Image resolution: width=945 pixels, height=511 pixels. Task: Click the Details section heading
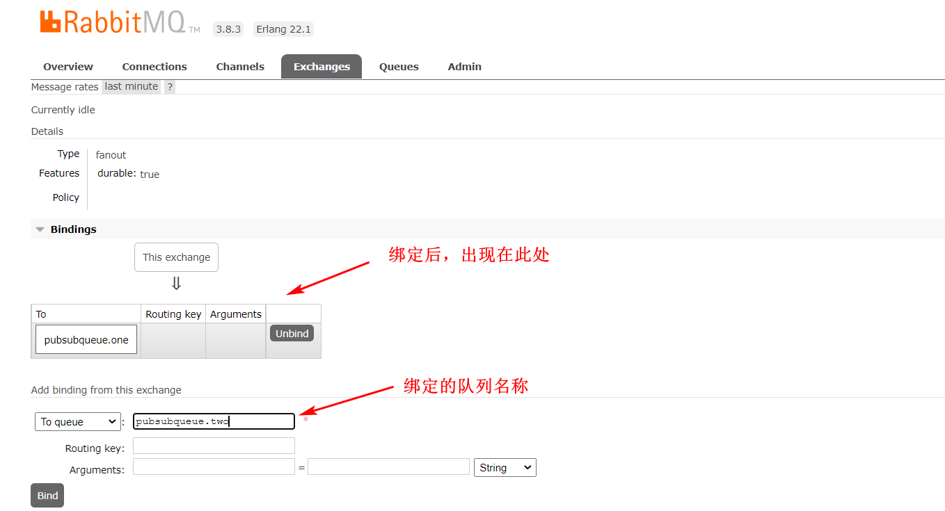(47, 131)
